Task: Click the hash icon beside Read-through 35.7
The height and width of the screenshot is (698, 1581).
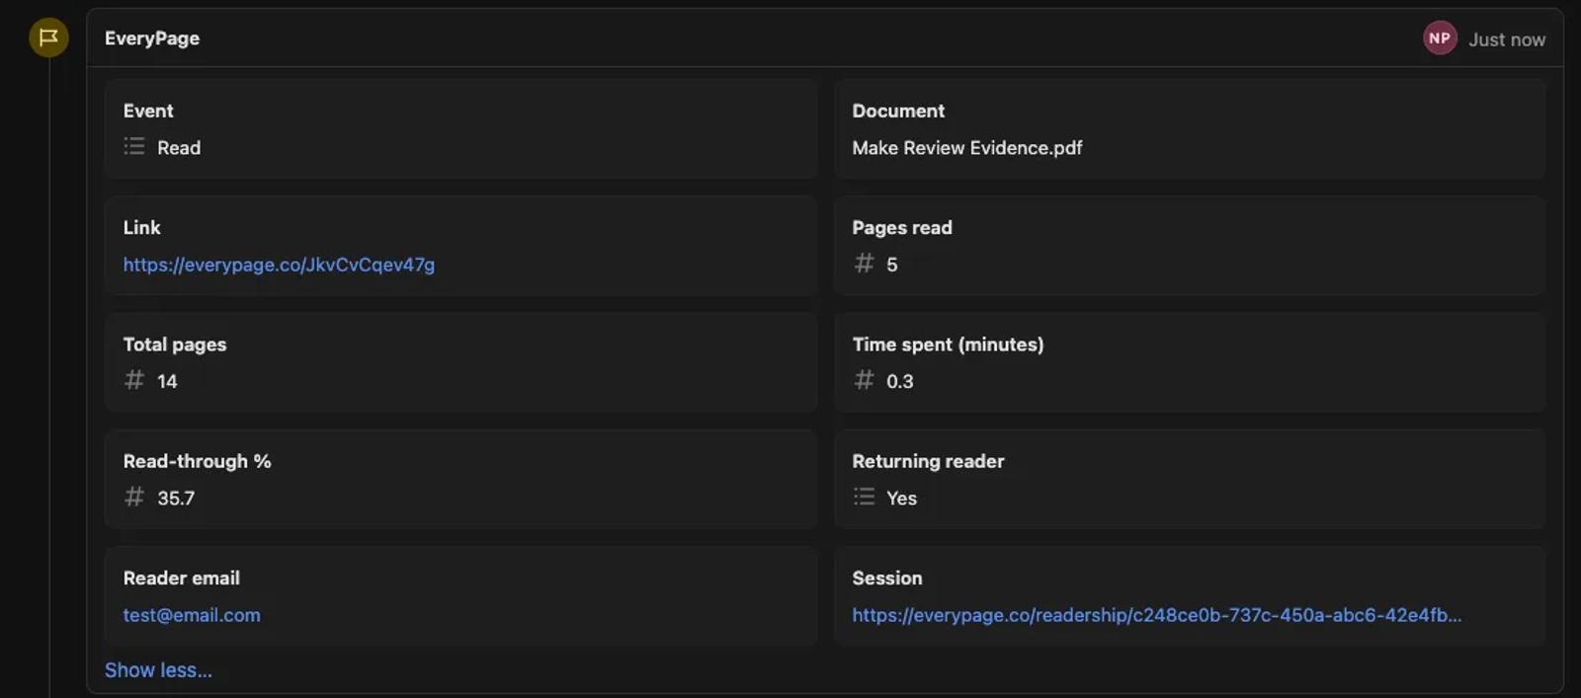Action: [134, 497]
